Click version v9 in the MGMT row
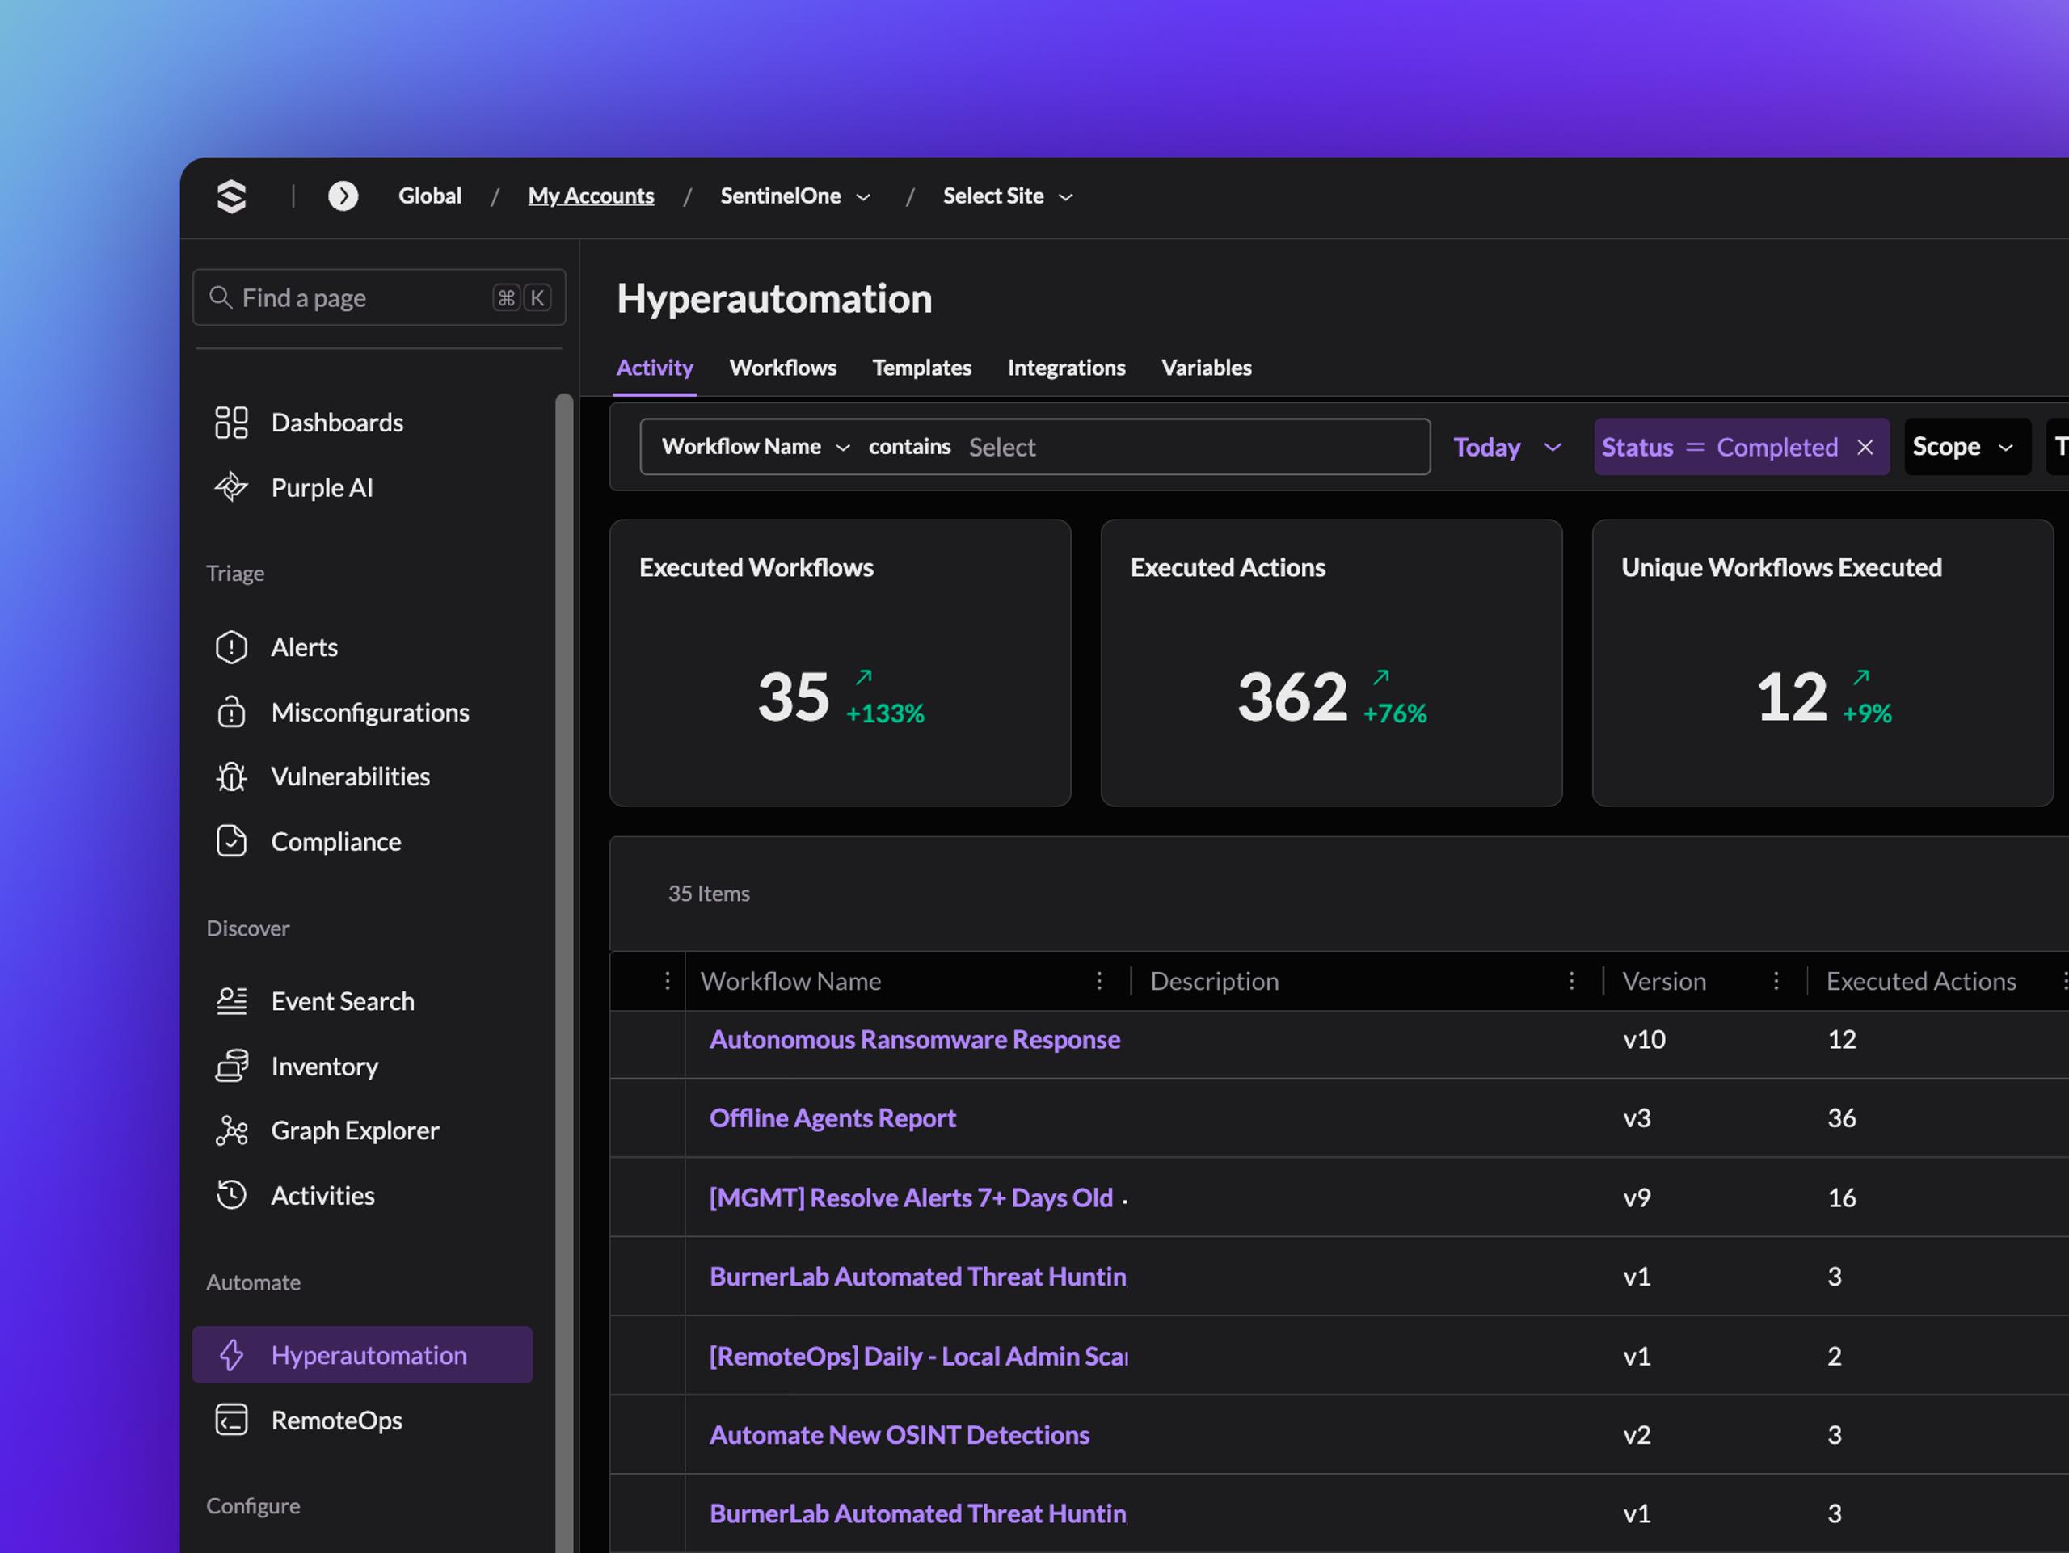This screenshot has height=1553, width=2069. [x=1637, y=1197]
